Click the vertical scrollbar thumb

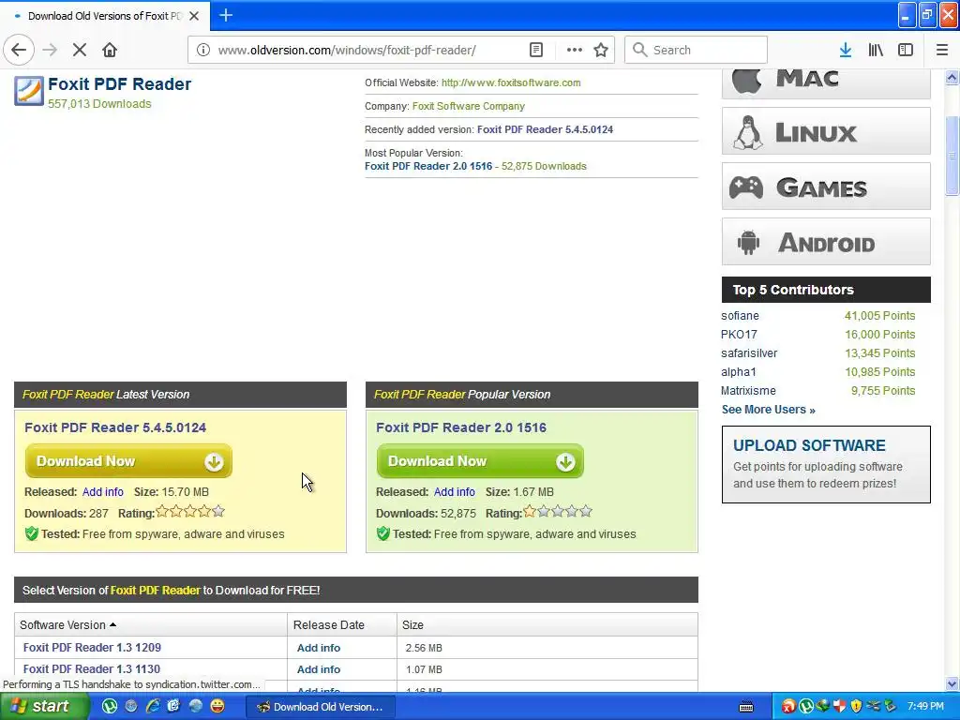pyautogui.click(x=952, y=156)
